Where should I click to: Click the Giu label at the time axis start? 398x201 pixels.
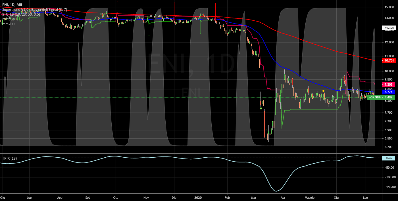pyautogui.click(x=3, y=197)
